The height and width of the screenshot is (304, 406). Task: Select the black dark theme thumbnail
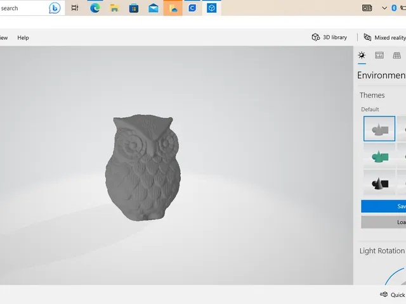click(x=379, y=183)
